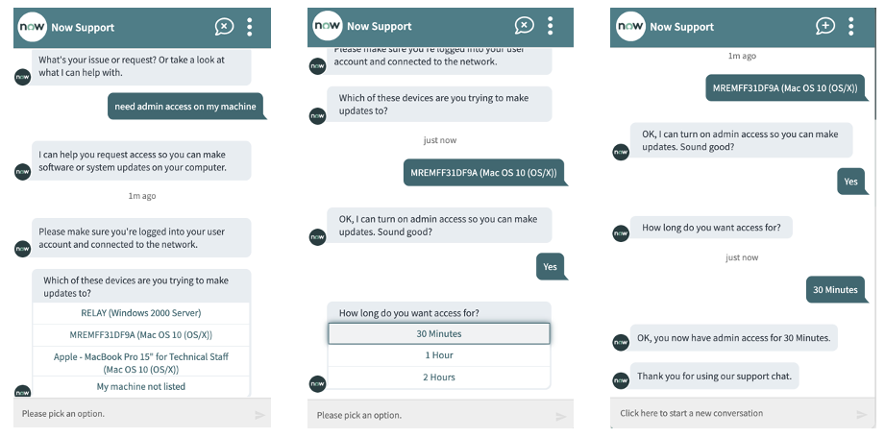885x438 pixels.
Task: Click send arrow in right chat input
Action: pos(861,415)
